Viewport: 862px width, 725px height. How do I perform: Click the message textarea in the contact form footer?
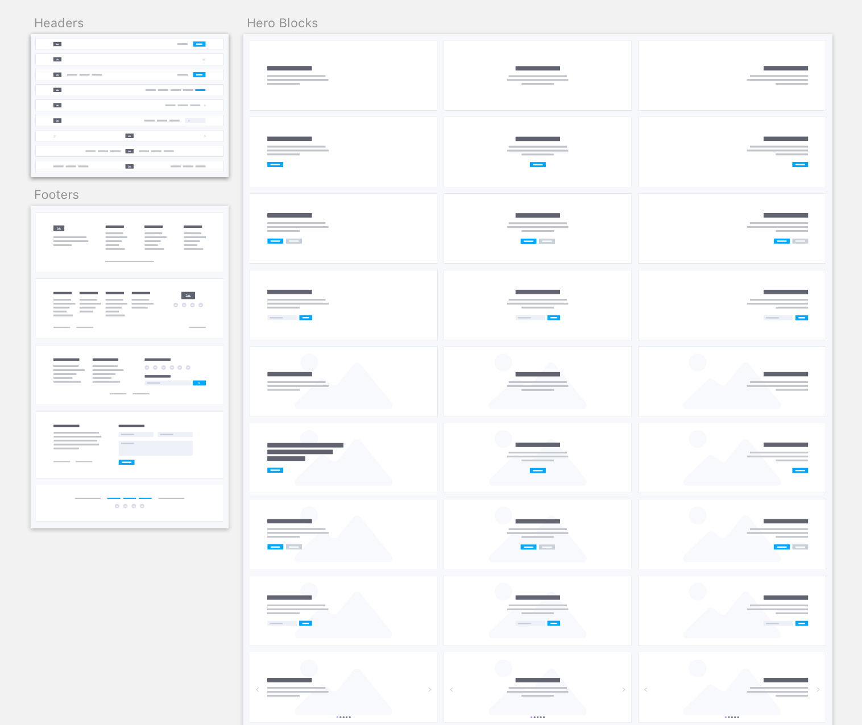click(x=155, y=448)
